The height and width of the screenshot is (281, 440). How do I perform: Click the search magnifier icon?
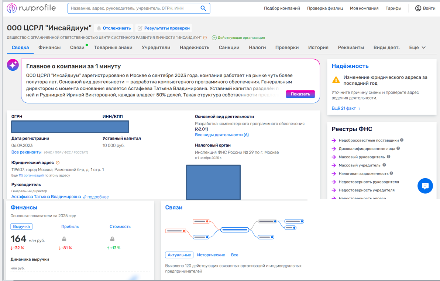pos(203,8)
